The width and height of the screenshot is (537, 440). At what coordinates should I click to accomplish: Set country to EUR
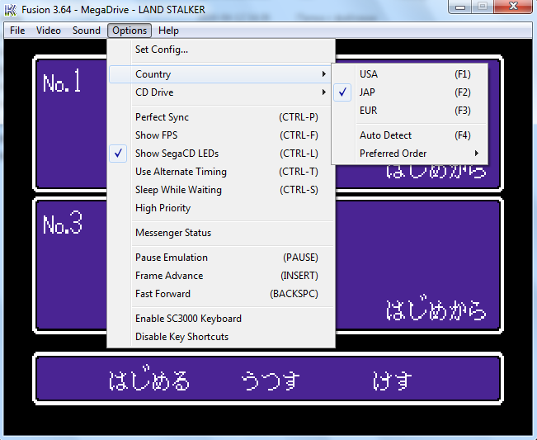[410, 111]
